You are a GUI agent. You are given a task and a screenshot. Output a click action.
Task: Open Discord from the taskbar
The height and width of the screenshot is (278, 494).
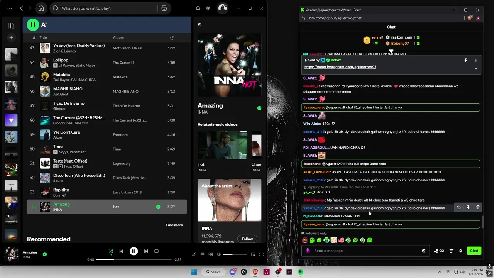click(x=233, y=272)
